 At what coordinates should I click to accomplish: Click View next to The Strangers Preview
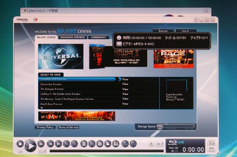[125, 89]
